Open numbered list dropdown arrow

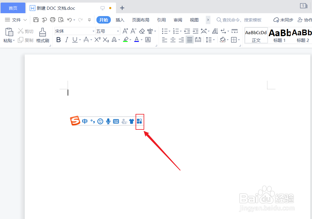click(181, 31)
